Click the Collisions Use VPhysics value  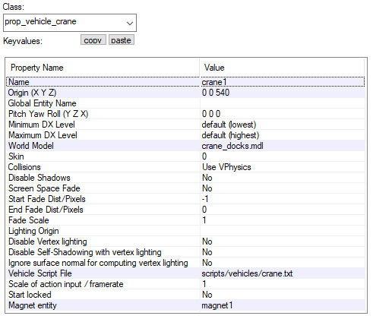point(226,167)
